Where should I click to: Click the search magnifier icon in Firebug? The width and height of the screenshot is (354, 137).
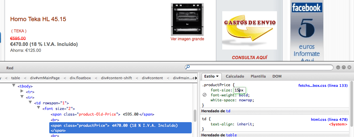[x=188, y=67]
